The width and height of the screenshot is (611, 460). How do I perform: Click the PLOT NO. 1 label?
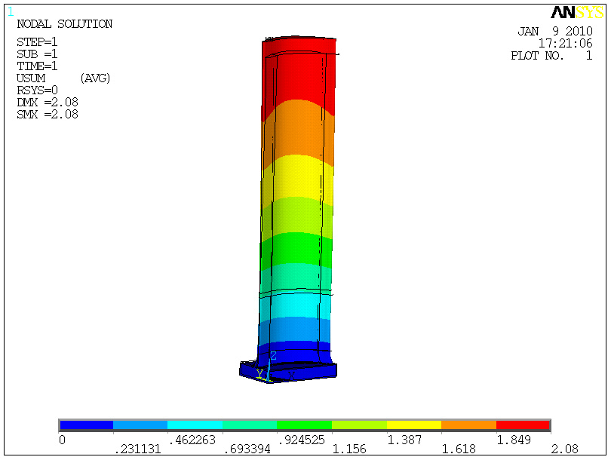click(551, 56)
